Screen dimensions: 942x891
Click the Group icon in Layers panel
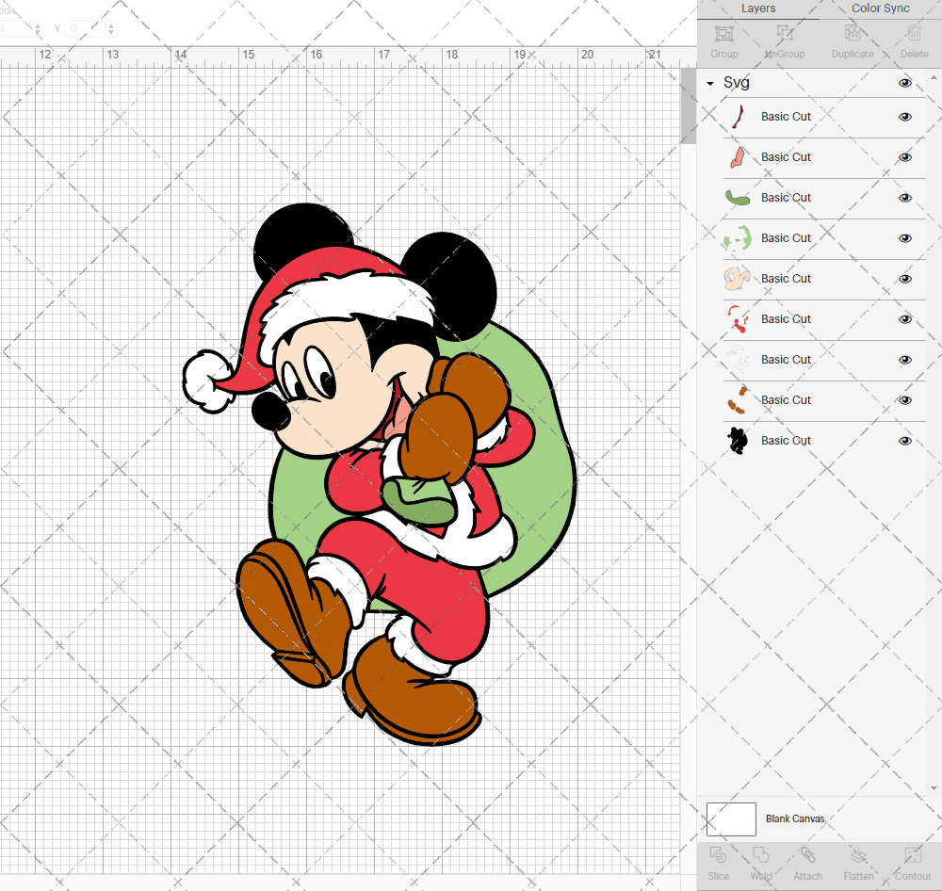[723, 33]
